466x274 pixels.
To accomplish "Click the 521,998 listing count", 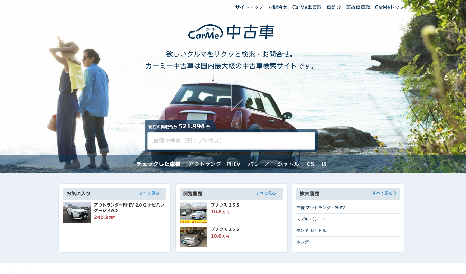I will pyautogui.click(x=192, y=126).
